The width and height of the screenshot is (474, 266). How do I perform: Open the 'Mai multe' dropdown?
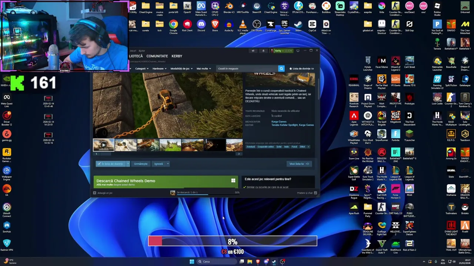tap(204, 68)
